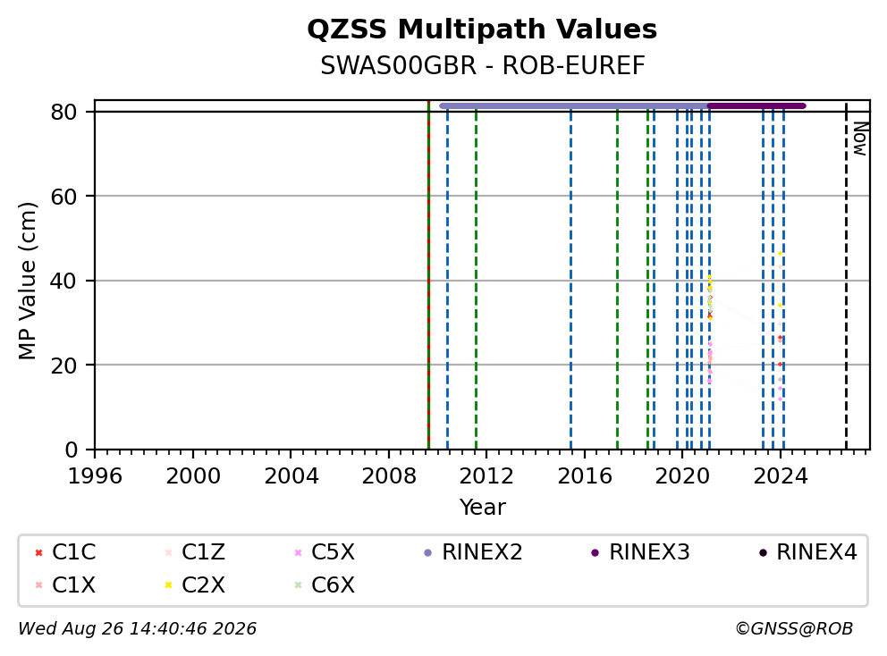This screenshot has height=656, width=887.
Task: Click the timestamp Wed Aug 26 14:40:46 2026
Action: point(138,629)
